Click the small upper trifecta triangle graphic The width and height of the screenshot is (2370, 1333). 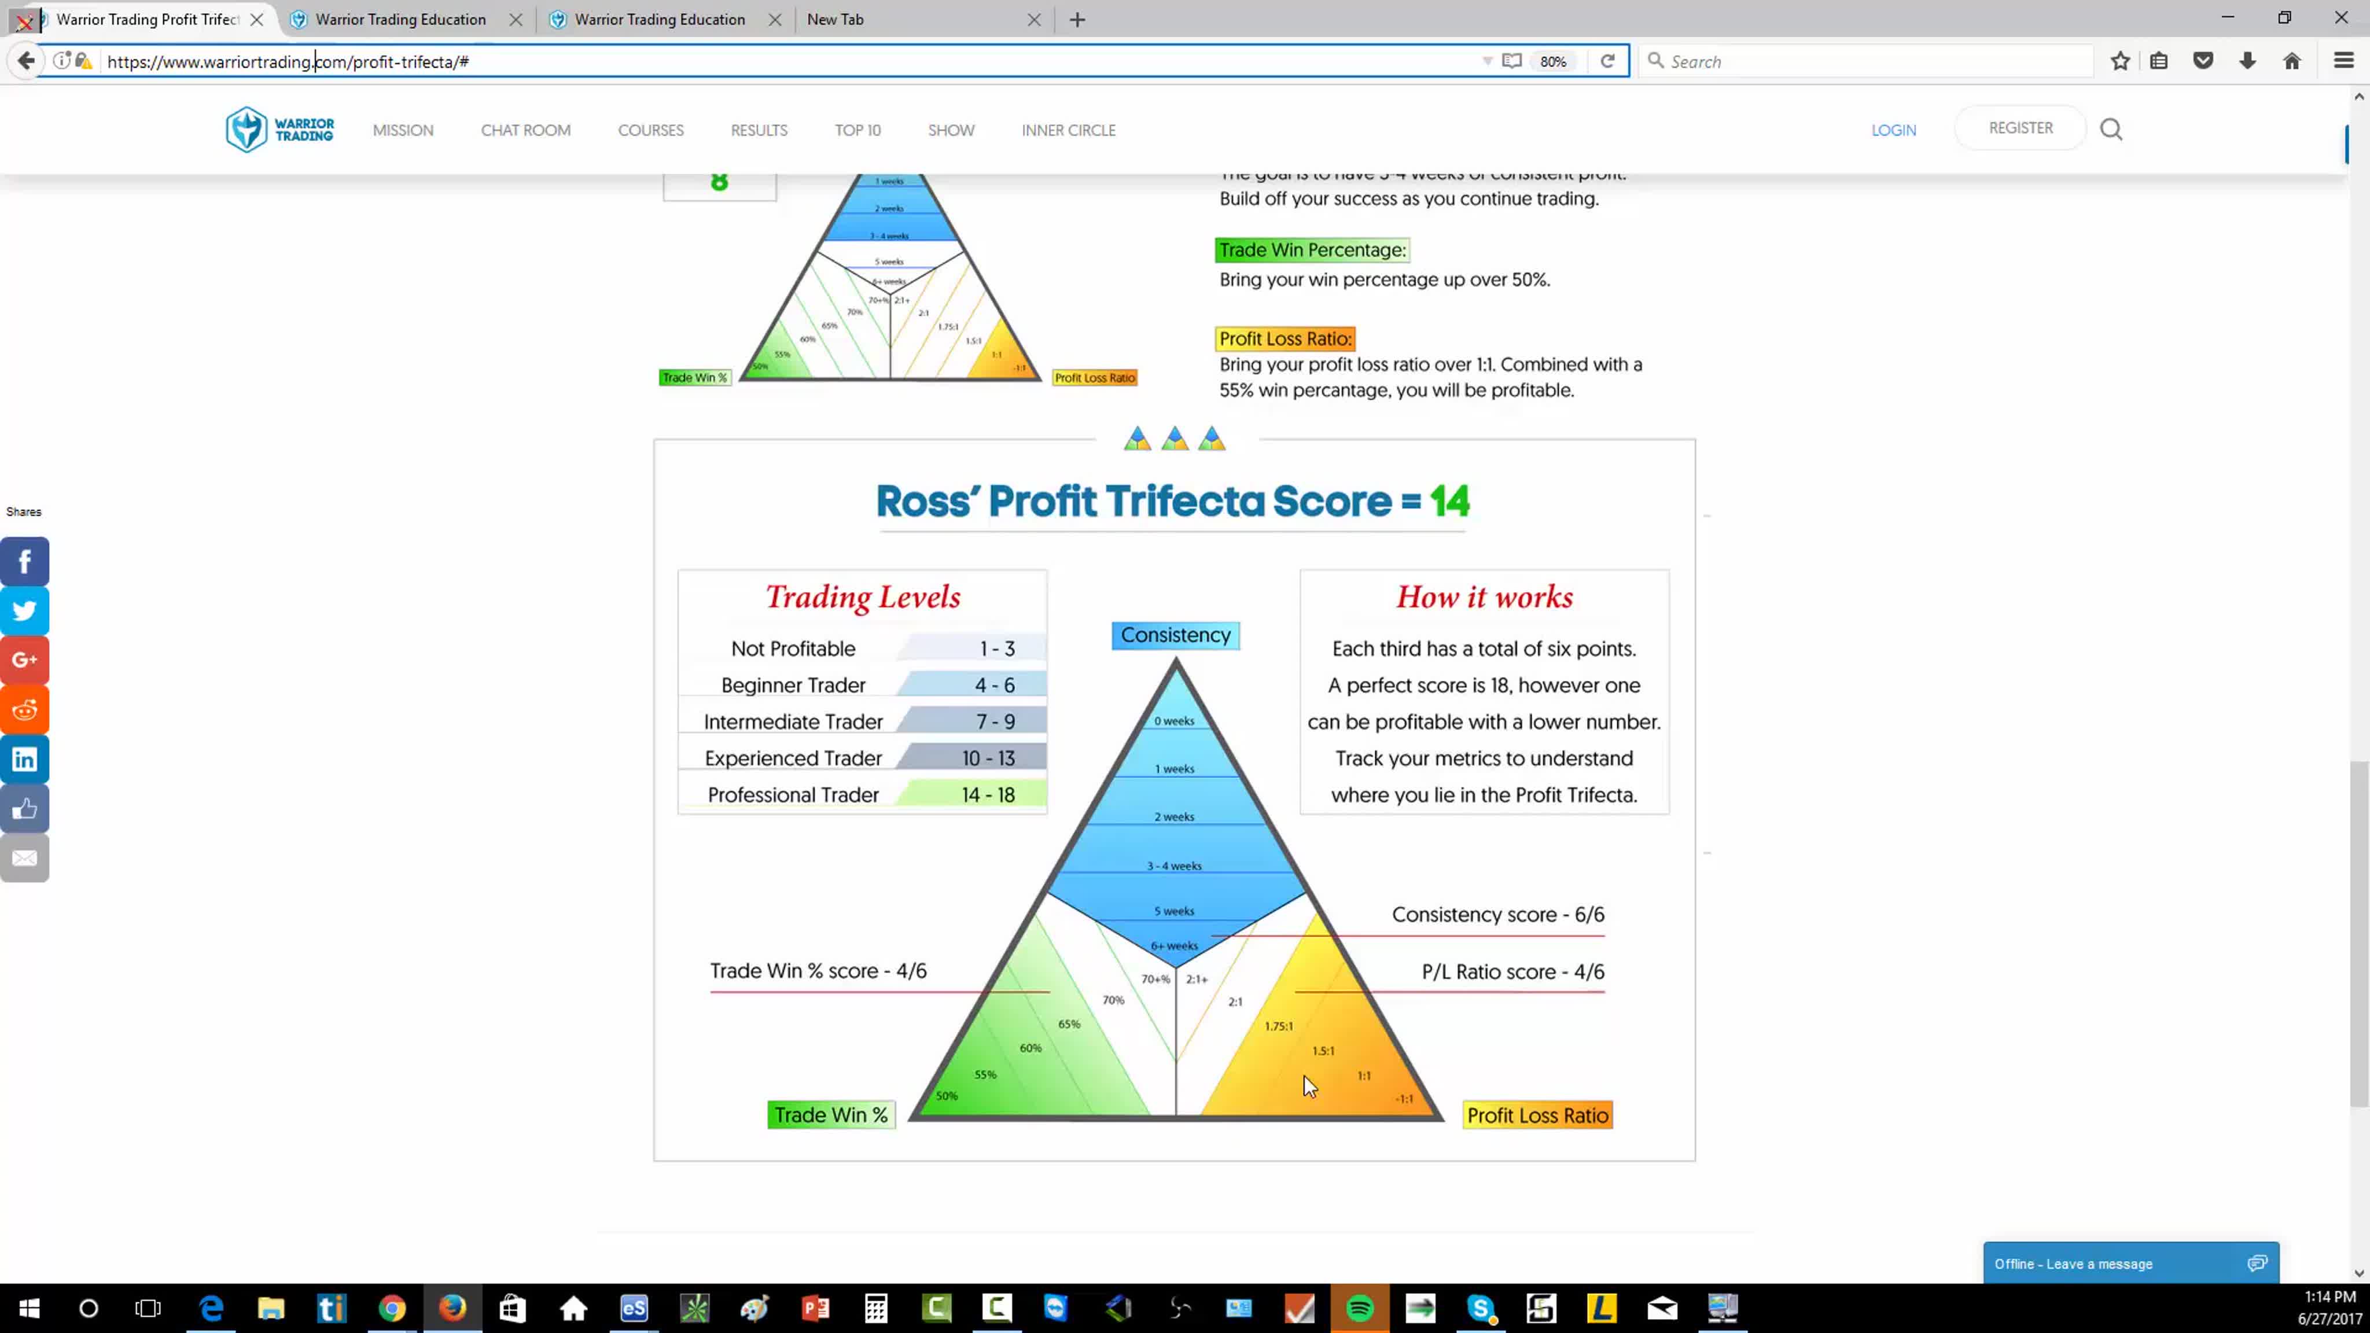(x=890, y=277)
